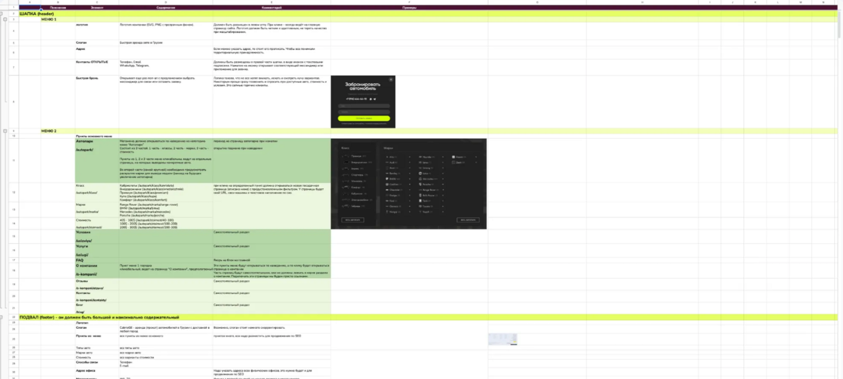Select the ШАПКА (header) section cell
843x379 pixels.
(37, 14)
